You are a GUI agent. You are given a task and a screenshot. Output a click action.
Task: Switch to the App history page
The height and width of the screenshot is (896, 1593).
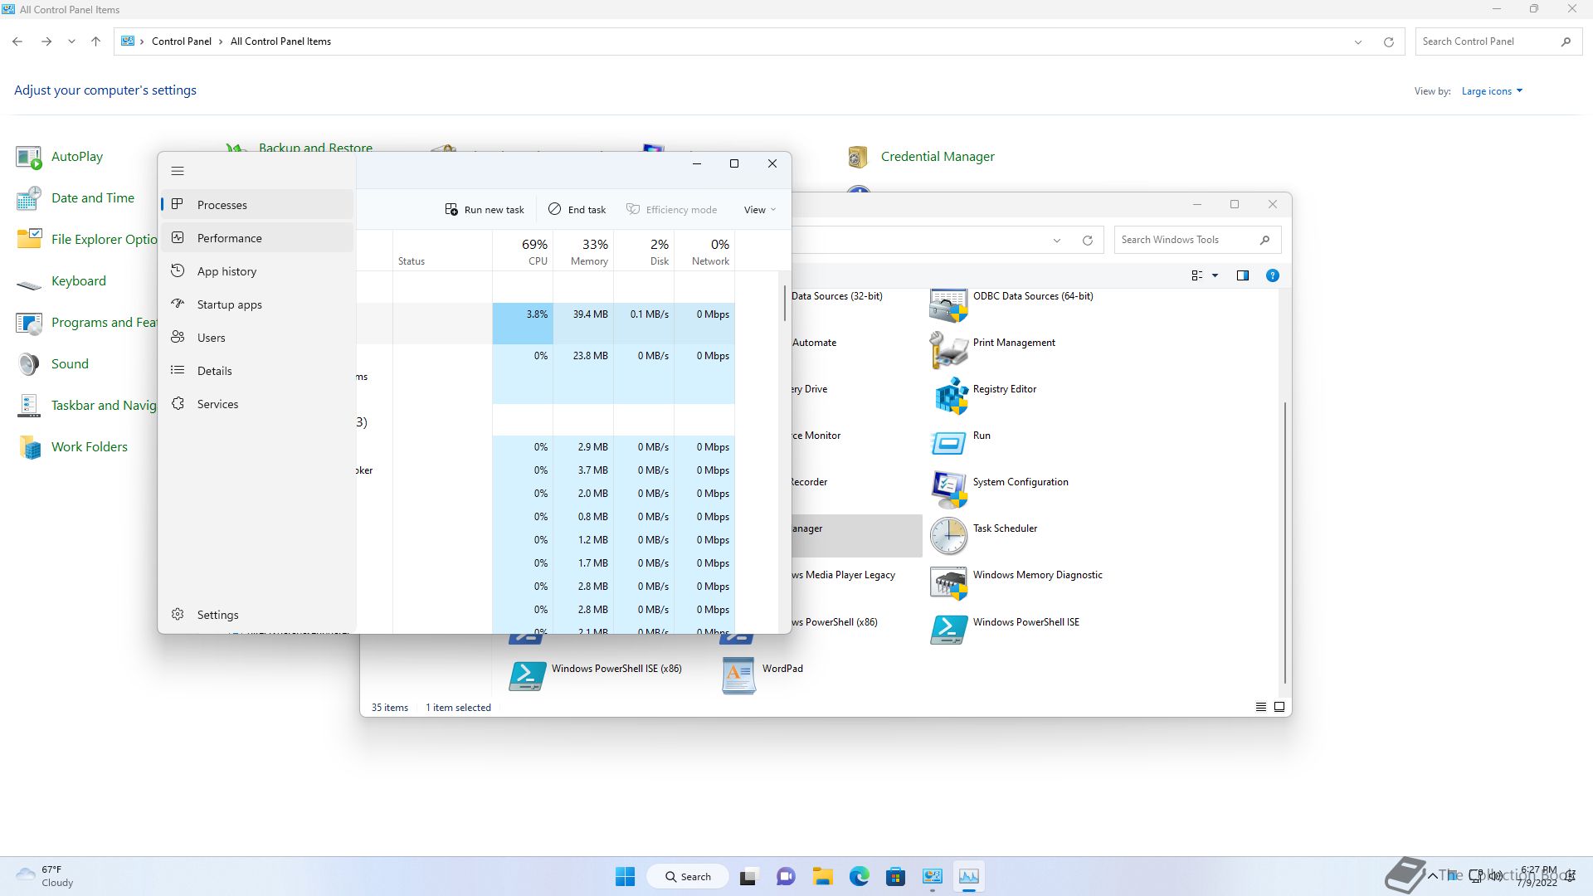pyautogui.click(x=227, y=271)
